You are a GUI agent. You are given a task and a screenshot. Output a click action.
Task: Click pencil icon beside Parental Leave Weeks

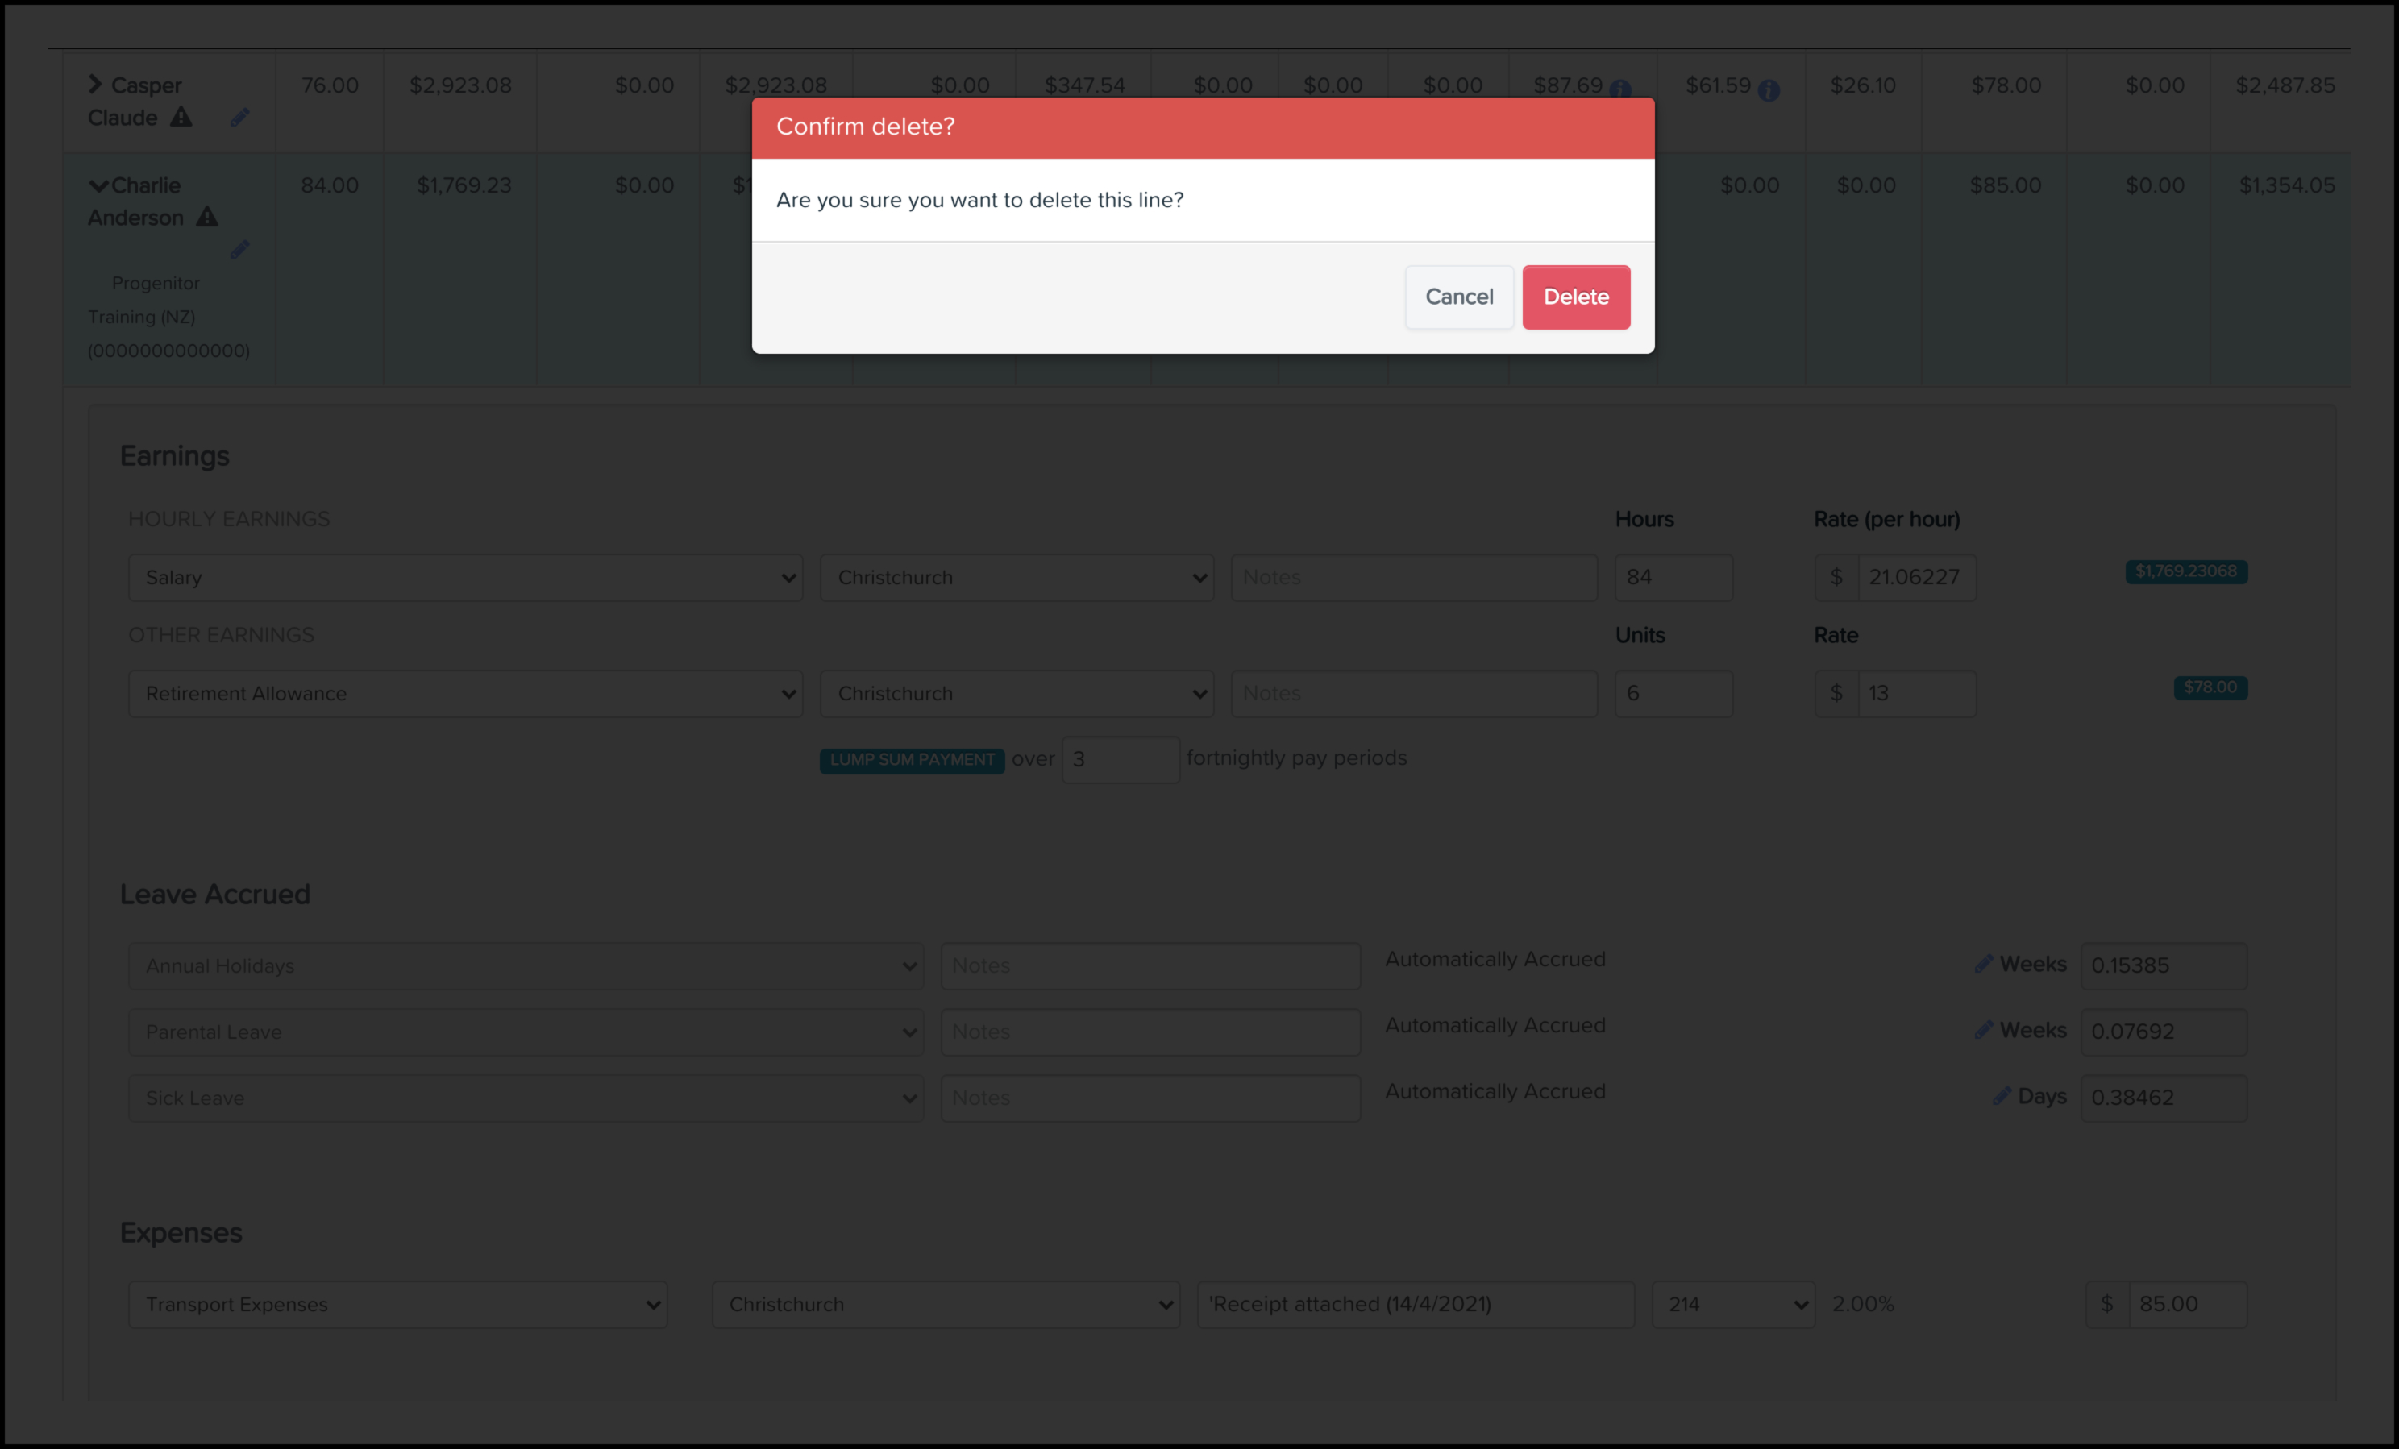click(1982, 1030)
